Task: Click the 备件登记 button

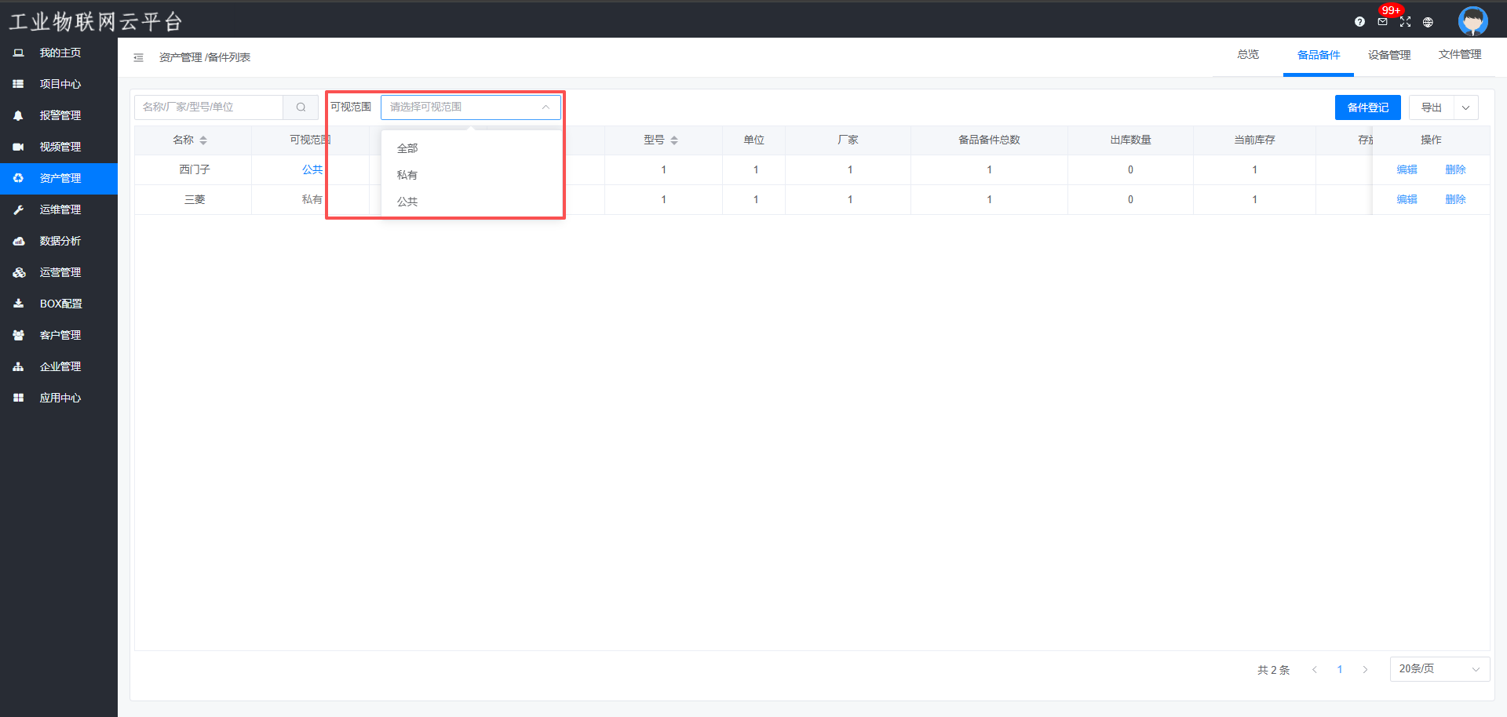Action: click(x=1367, y=107)
